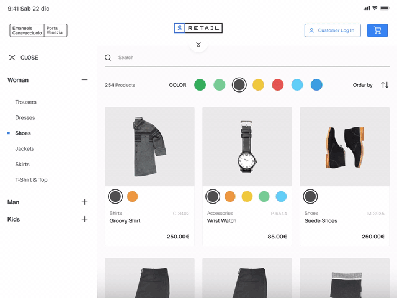Expand the Kids category

pos(84,219)
